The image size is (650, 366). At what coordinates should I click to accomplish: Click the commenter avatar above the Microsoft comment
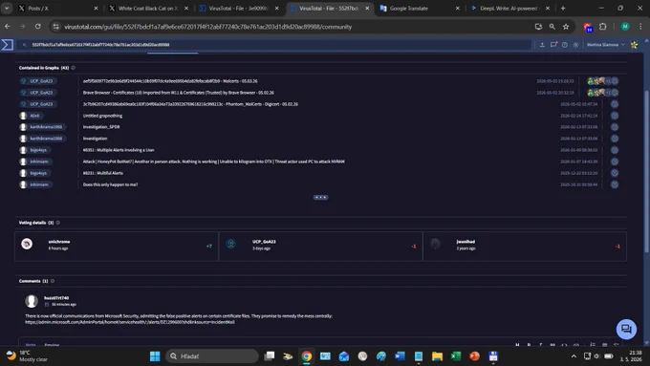click(32, 301)
